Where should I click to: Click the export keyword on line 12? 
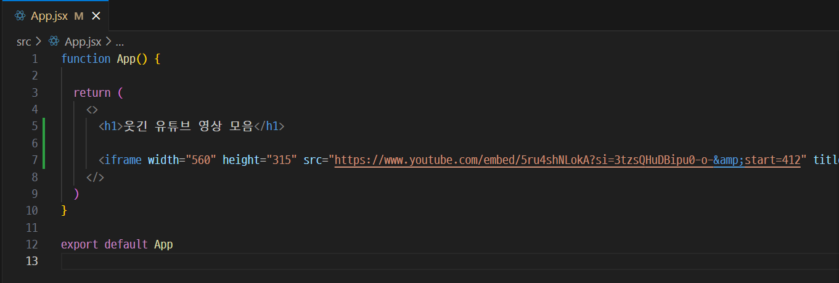[x=80, y=244]
